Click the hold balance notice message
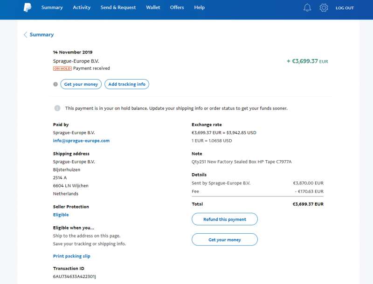 point(176,108)
